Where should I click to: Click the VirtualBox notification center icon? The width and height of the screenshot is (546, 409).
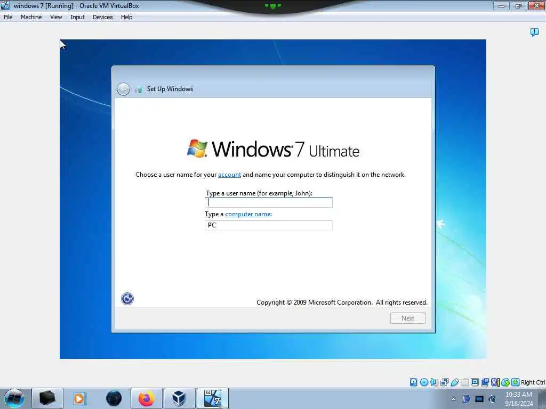(x=534, y=32)
